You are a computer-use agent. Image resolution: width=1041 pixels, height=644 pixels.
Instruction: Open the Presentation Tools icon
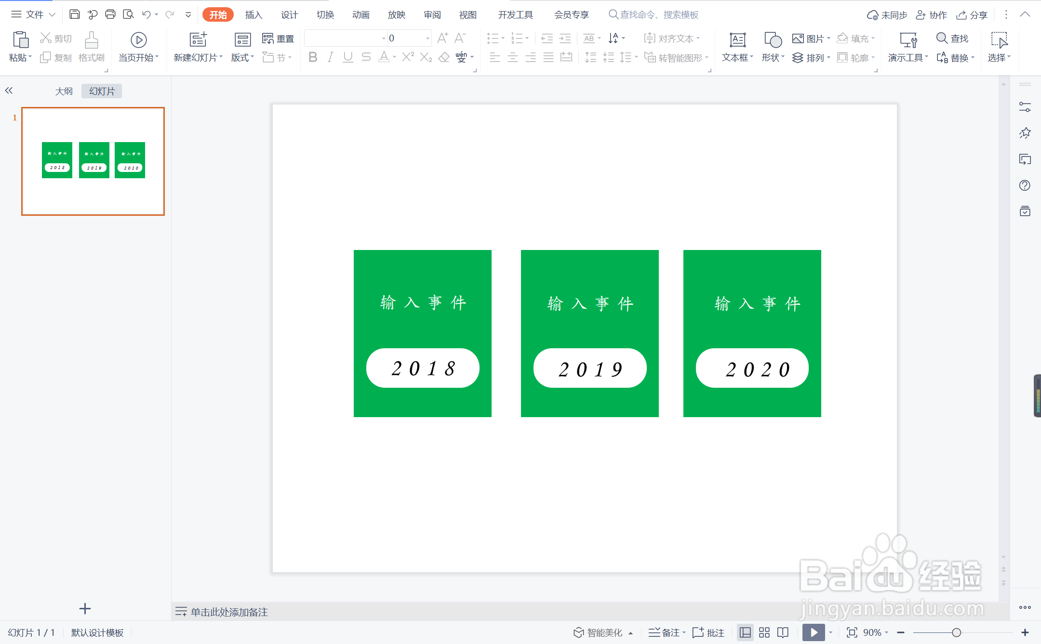908,40
